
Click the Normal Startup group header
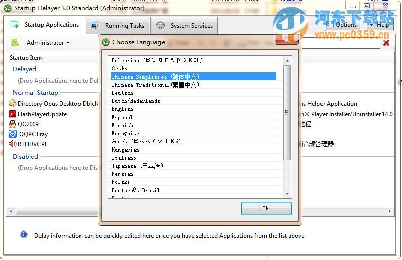[35, 93]
